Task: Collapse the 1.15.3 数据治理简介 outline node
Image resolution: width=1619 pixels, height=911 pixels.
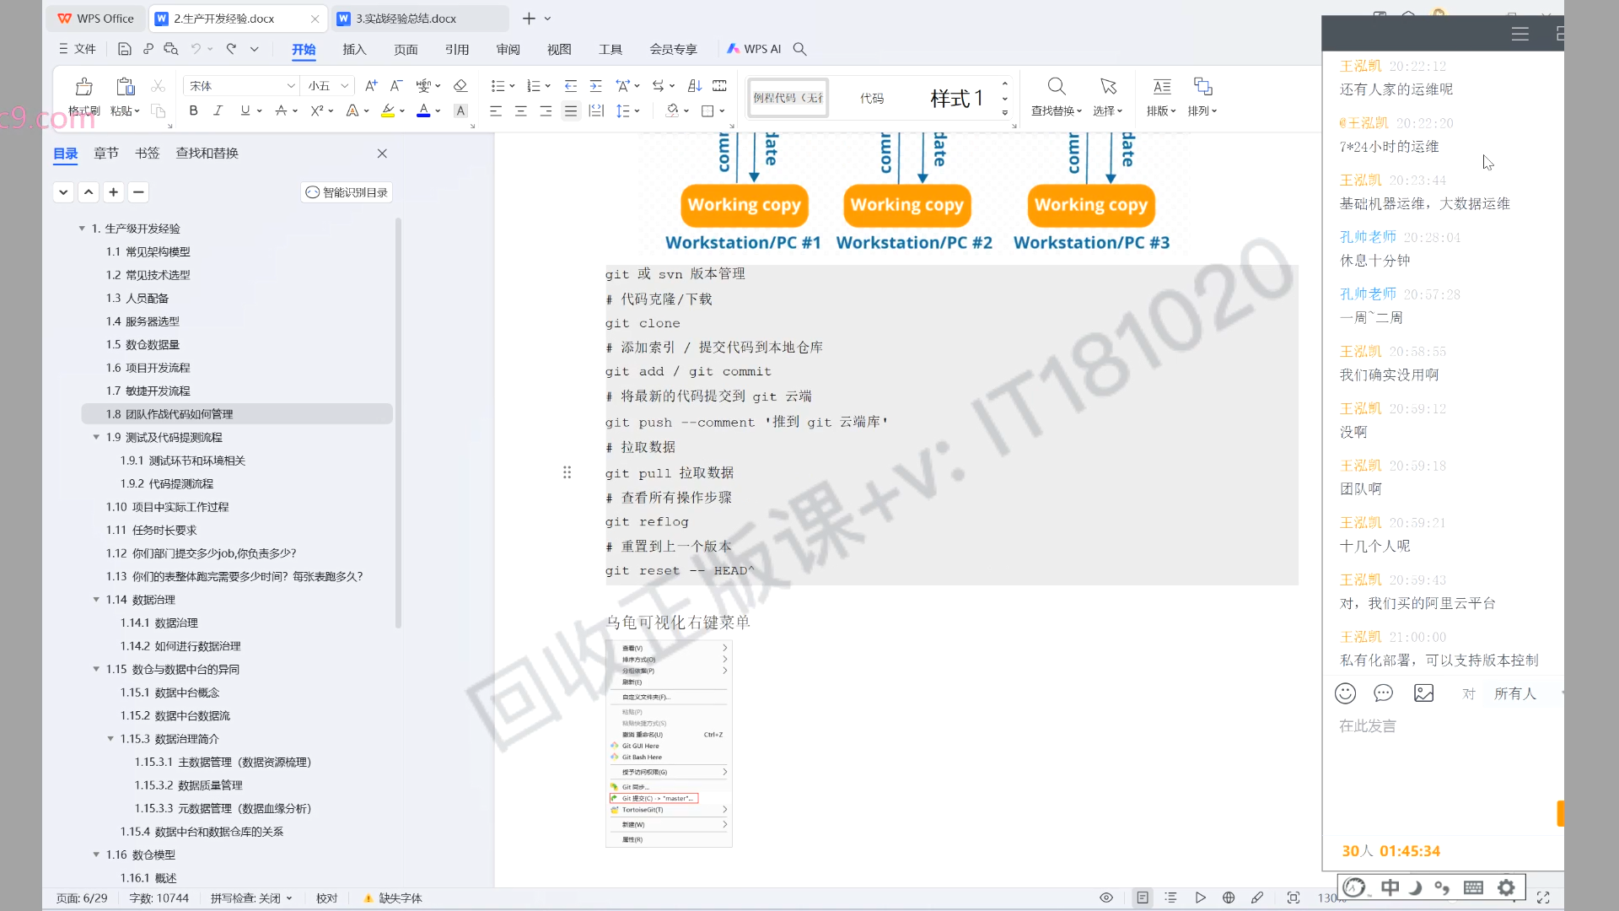Action: click(x=110, y=739)
